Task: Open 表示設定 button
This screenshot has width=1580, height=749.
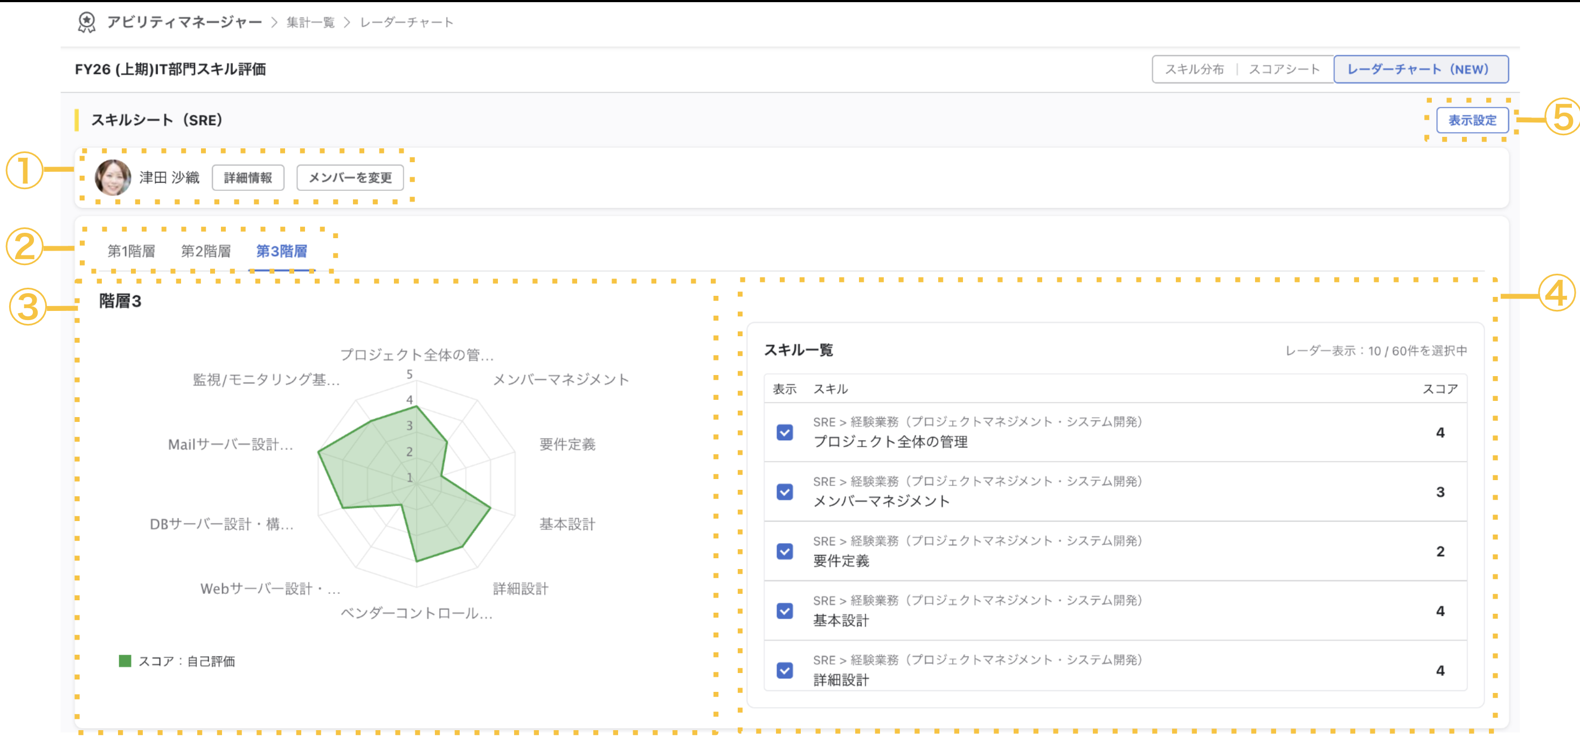Action: point(1472,120)
